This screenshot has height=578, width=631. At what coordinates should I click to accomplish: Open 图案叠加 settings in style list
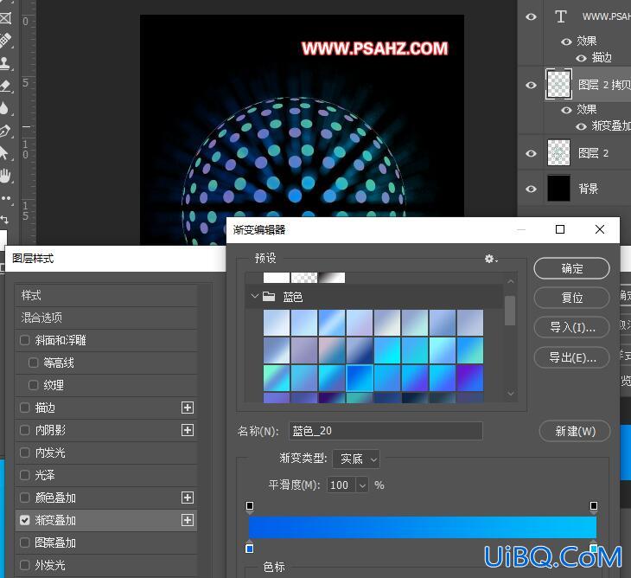click(105, 543)
